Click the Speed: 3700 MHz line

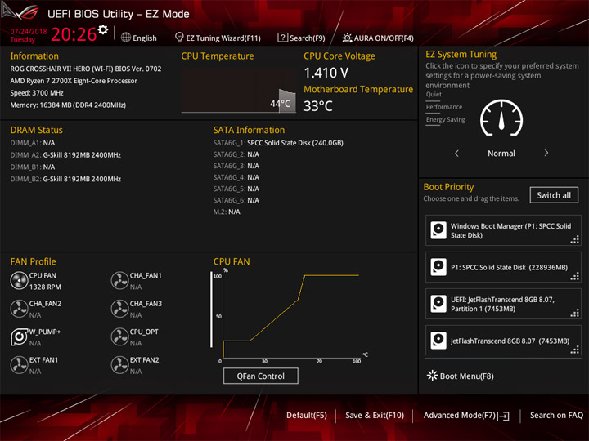[37, 92]
